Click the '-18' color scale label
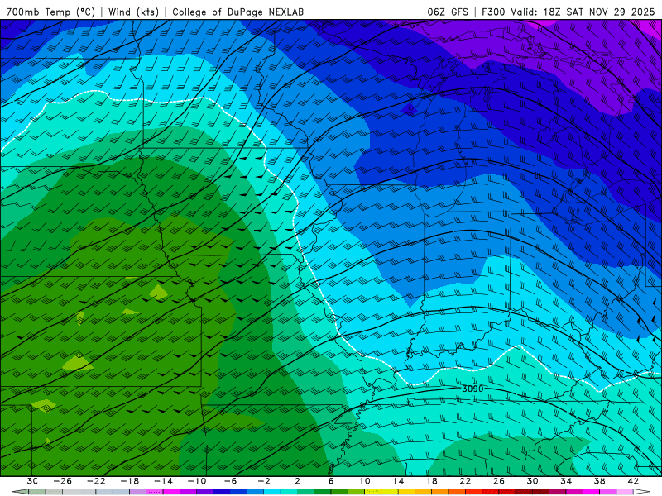 point(130,481)
